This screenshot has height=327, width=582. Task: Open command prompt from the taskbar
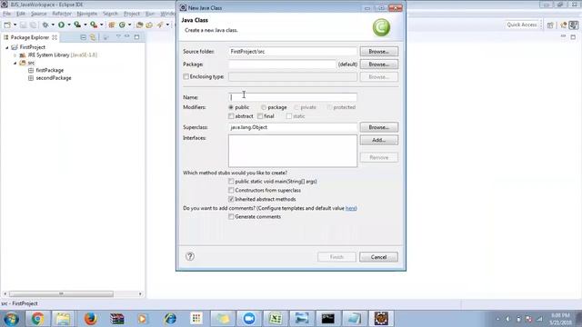tap(328, 319)
